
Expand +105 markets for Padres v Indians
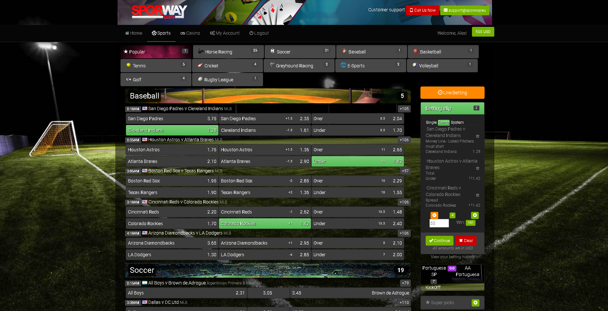(x=404, y=109)
